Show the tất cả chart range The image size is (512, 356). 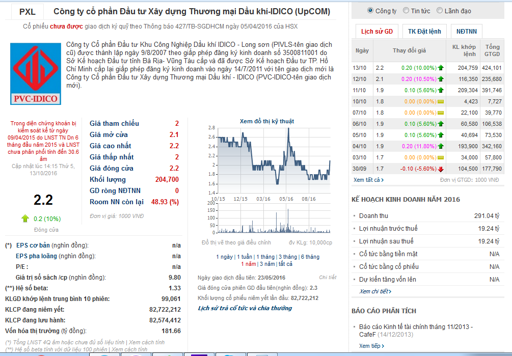285,264
